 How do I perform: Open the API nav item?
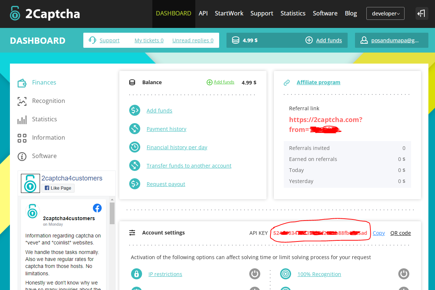pos(203,13)
